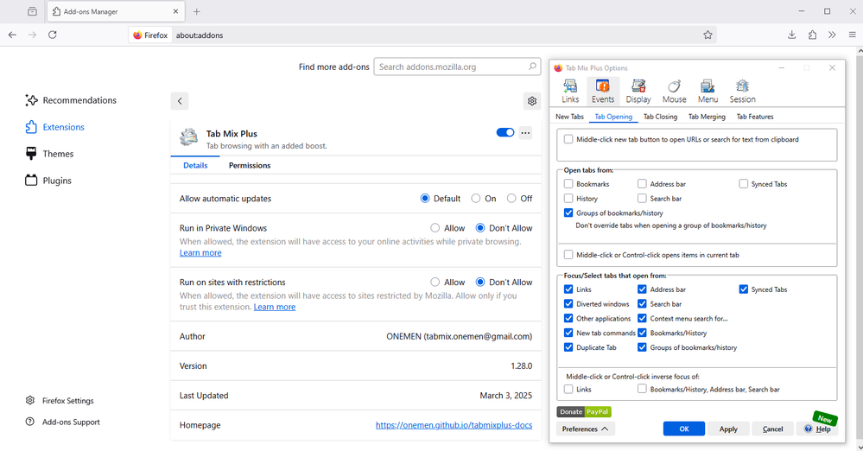863x451 pixels.
Task: Select Plugins in the sidebar
Action: click(x=48, y=181)
